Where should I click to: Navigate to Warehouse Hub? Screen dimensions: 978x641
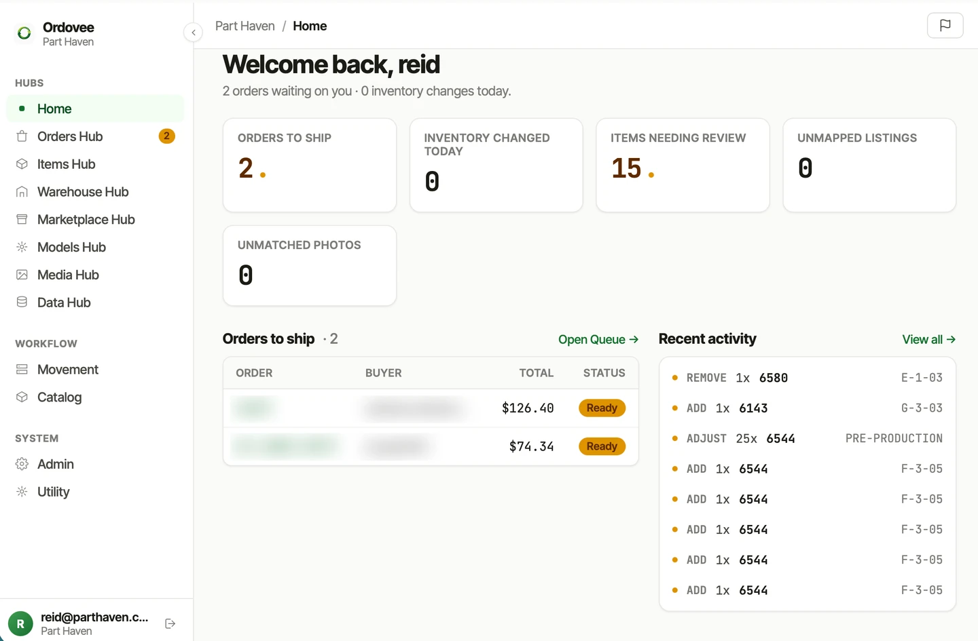(x=95, y=192)
